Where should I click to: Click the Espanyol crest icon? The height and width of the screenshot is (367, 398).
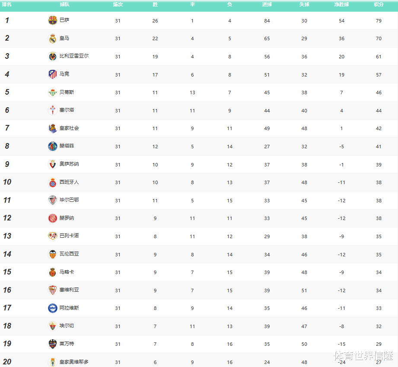tap(52, 182)
